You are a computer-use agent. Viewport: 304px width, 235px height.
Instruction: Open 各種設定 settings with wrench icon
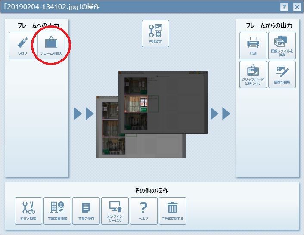point(155,34)
